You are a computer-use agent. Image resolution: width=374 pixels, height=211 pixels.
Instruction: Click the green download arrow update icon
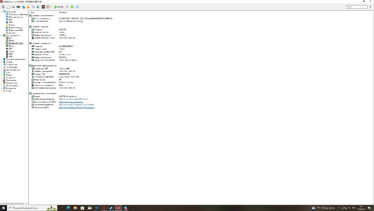coord(72,7)
